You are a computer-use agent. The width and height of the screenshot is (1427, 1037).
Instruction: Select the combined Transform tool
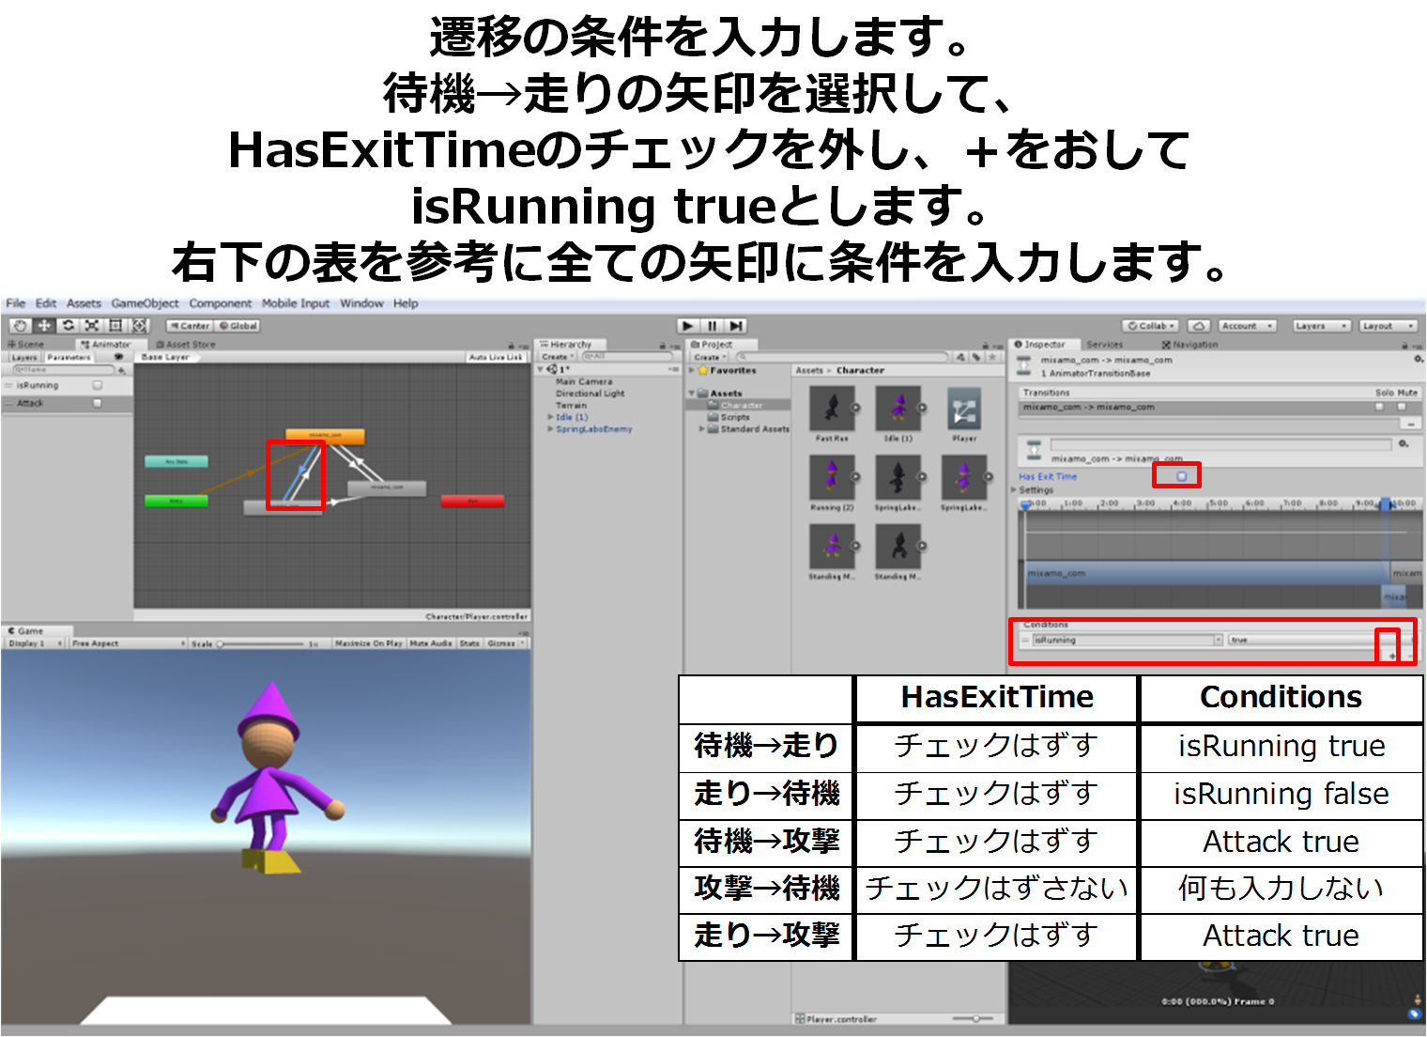[139, 325]
